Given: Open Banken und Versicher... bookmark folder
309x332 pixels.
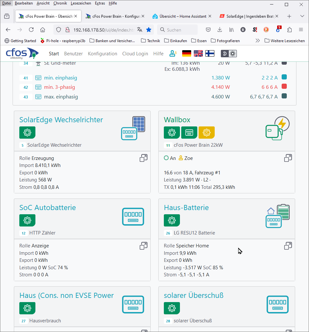Looking at the screenshot, I should click(x=112, y=41).
